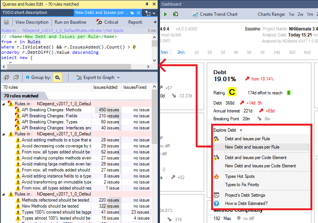Screen dimensions: 318x223
Task: Click the Create Trend Chart button
Action: 215,14
